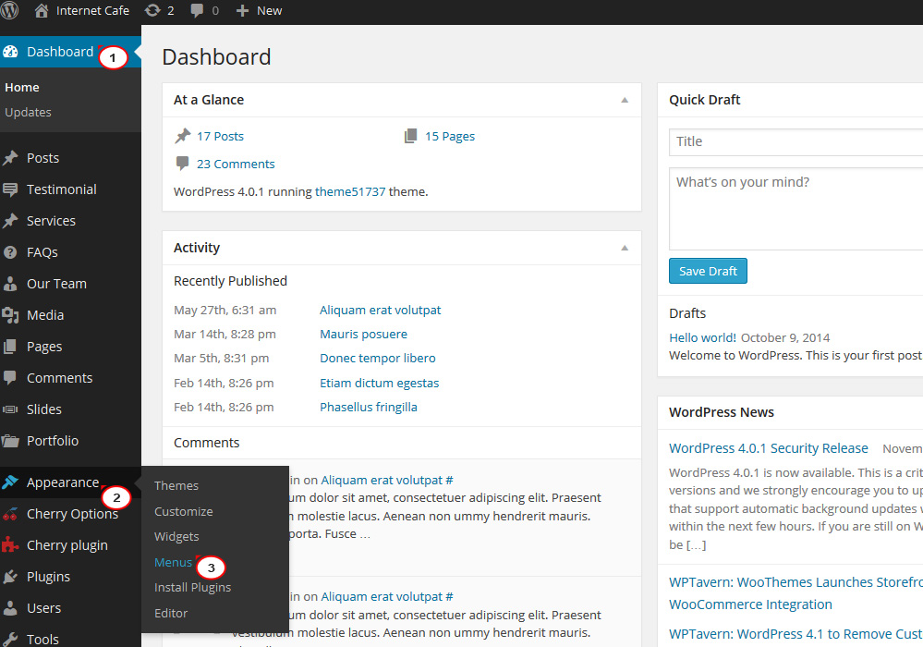This screenshot has height=647, width=923.
Task: Open the Mauris posuere post
Action: point(363,334)
